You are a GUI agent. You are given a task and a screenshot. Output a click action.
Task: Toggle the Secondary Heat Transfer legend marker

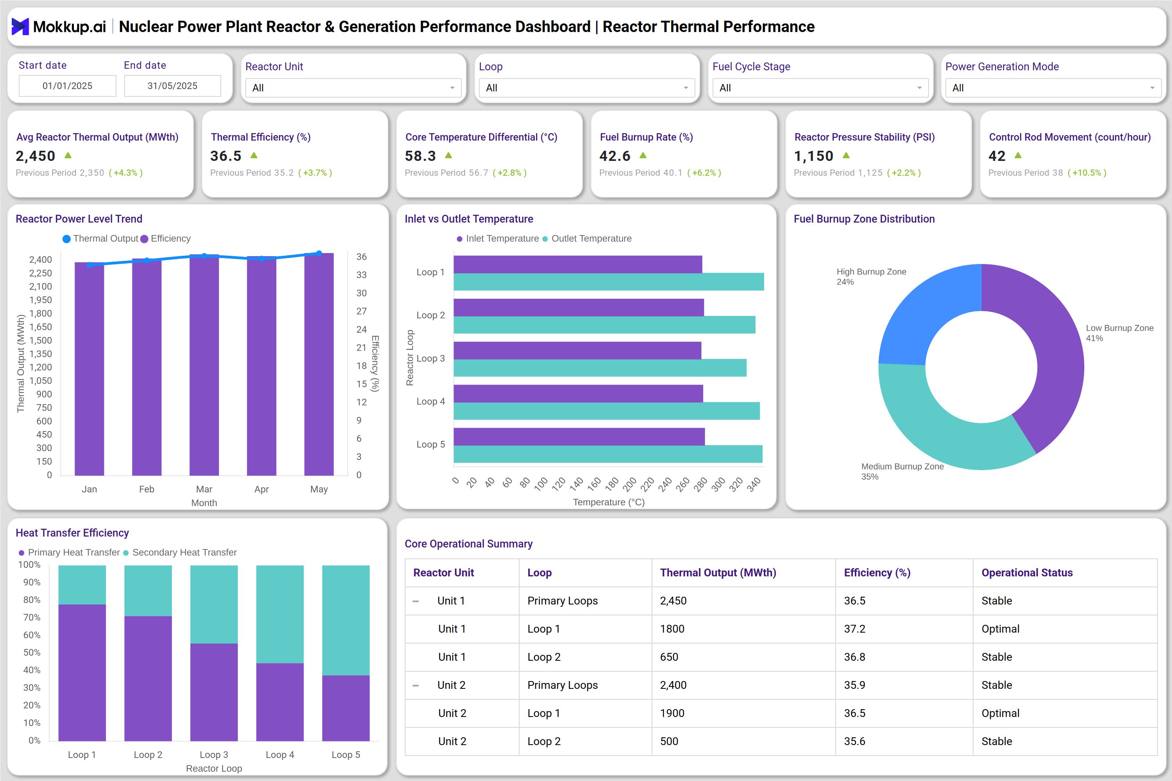tap(126, 553)
